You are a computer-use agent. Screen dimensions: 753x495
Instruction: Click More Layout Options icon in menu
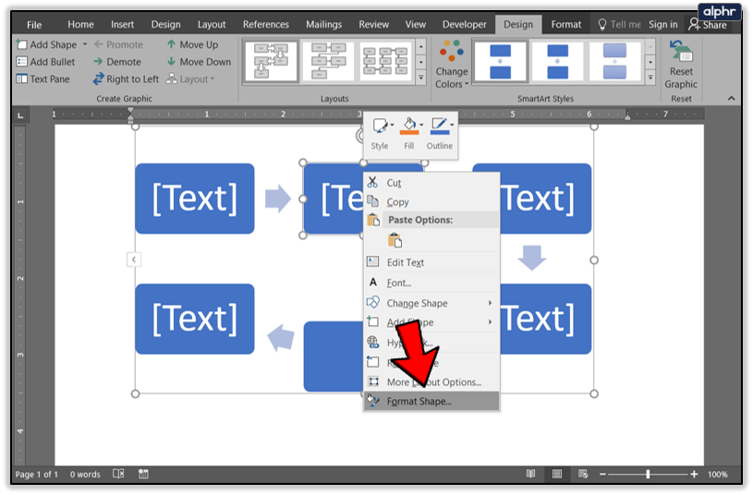(x=373, y=381)
